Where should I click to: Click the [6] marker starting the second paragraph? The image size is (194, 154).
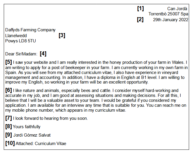[9, 90]
